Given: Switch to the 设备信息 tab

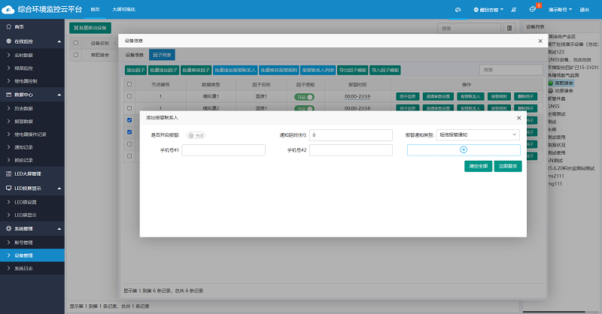Looking at the screenshot, I should 134,55.
